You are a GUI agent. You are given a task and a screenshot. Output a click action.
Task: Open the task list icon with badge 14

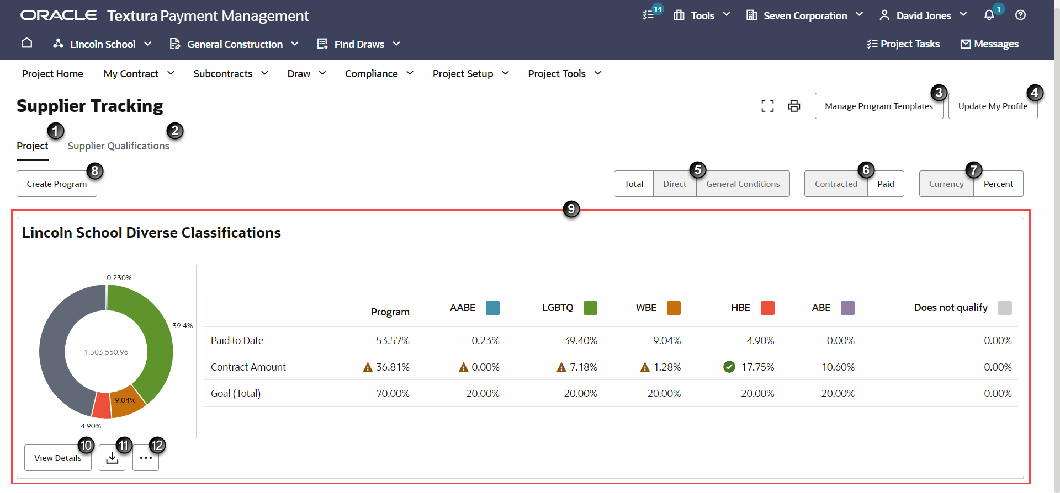[x=648, y=15]
